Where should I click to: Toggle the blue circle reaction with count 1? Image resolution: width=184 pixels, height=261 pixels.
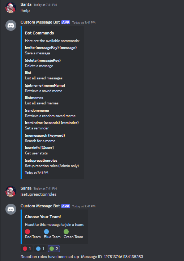pyautogui.click(x=40, y=249)
